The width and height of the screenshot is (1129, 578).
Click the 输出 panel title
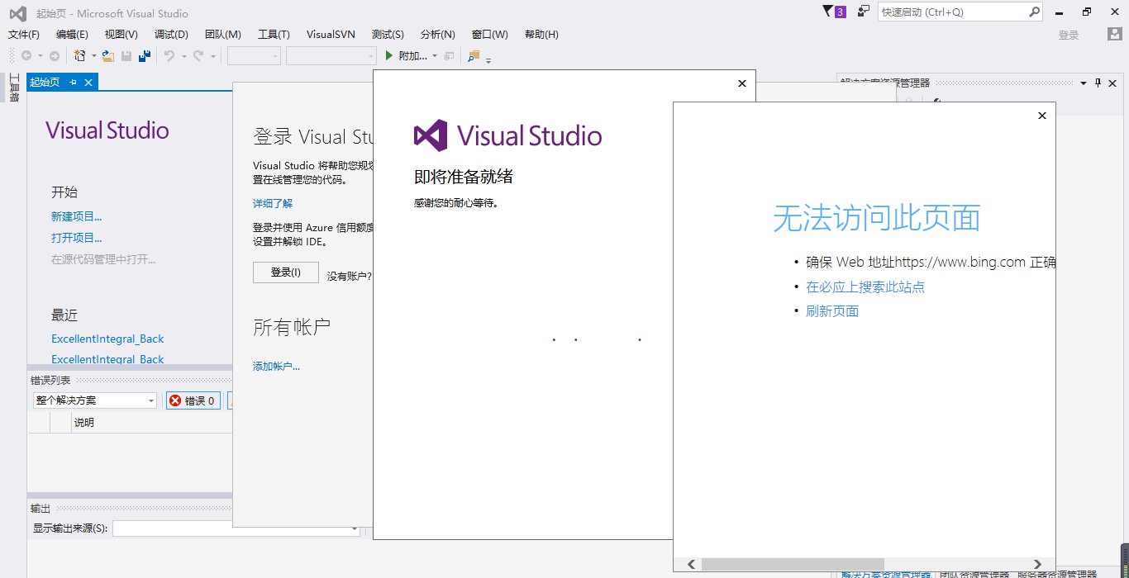point(40,508)
